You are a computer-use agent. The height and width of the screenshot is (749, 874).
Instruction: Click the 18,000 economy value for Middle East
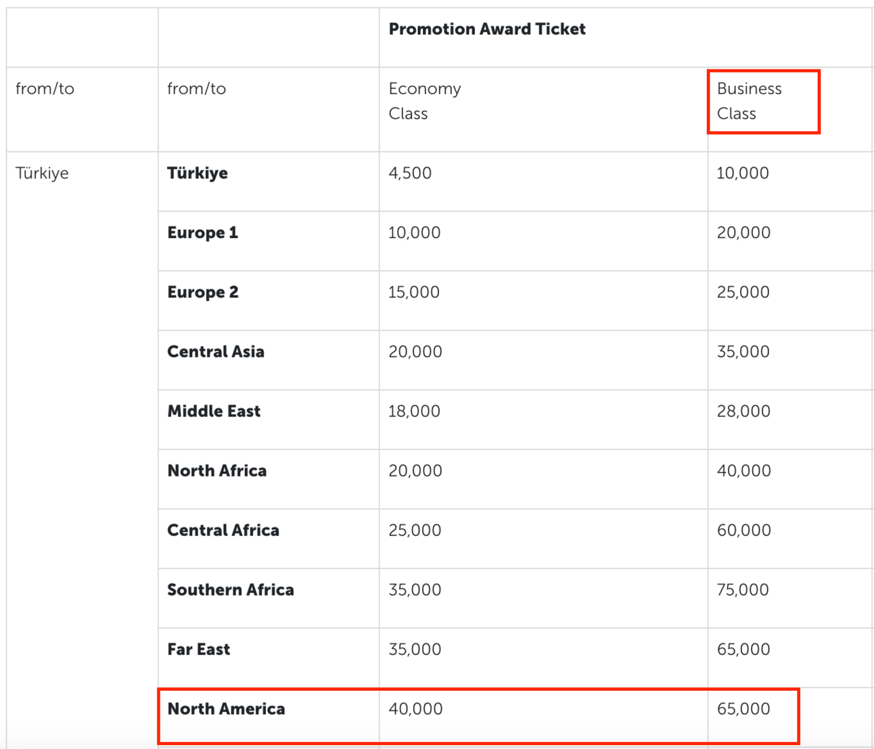click(x=414, y=411)
